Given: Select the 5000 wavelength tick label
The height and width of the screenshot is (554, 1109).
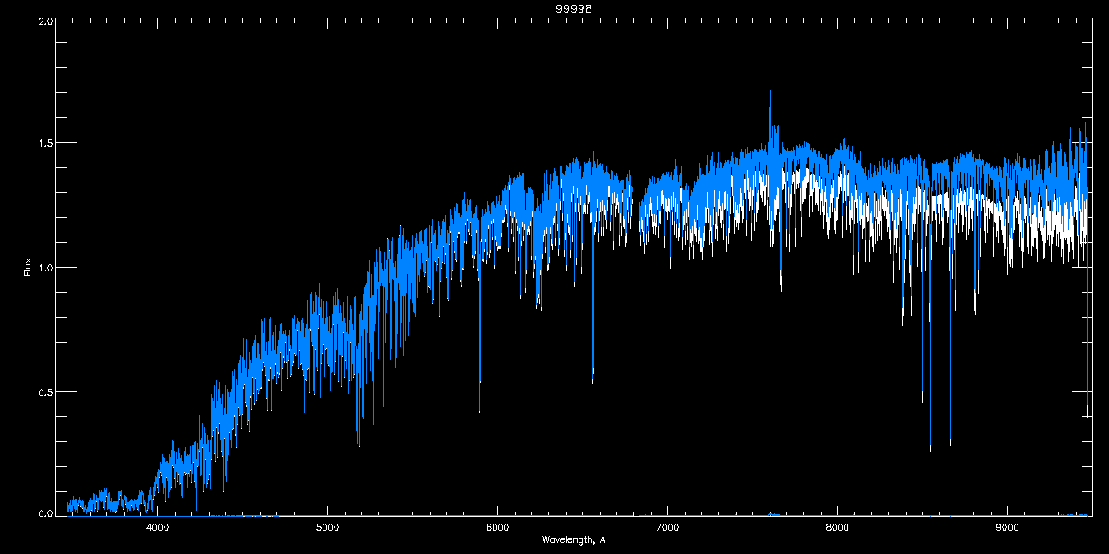Looking at the screenshot, I should pos(328,527).
